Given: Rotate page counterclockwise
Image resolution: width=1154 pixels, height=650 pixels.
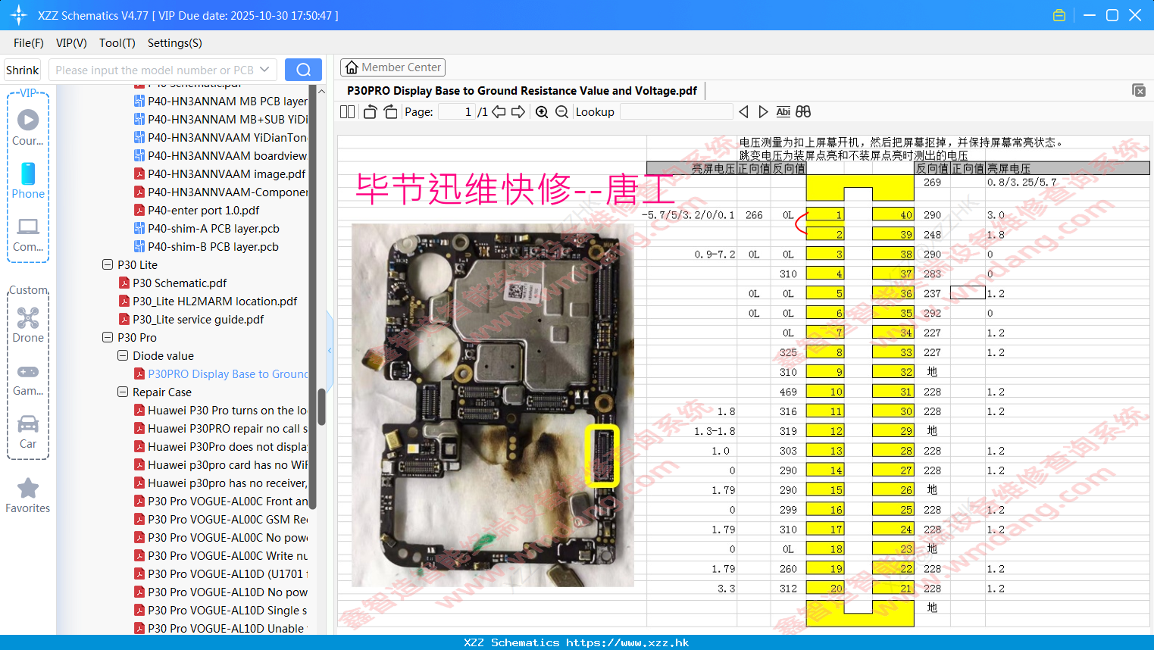Looking at the screenshot, I should (370, 111).
